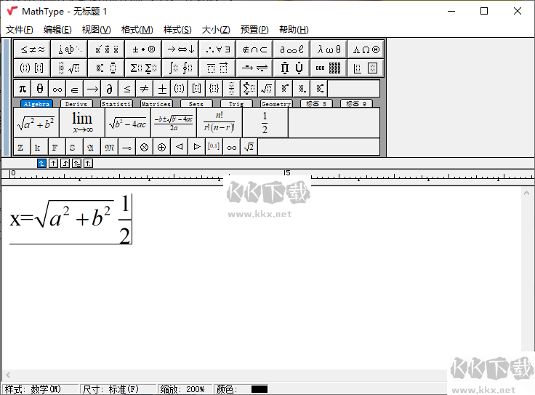The image size is (535, 395).
Task: Insert the circled plus symbol in bottom bar
Action: click(161, 147)
